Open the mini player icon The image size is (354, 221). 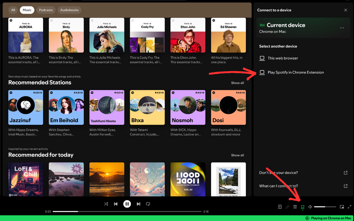click(342, 207)
